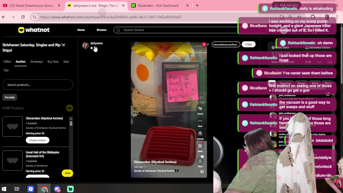Select the www.whatnot.com/live link field
The width and height of the screenshot is (343, 193).
[226, 44]
